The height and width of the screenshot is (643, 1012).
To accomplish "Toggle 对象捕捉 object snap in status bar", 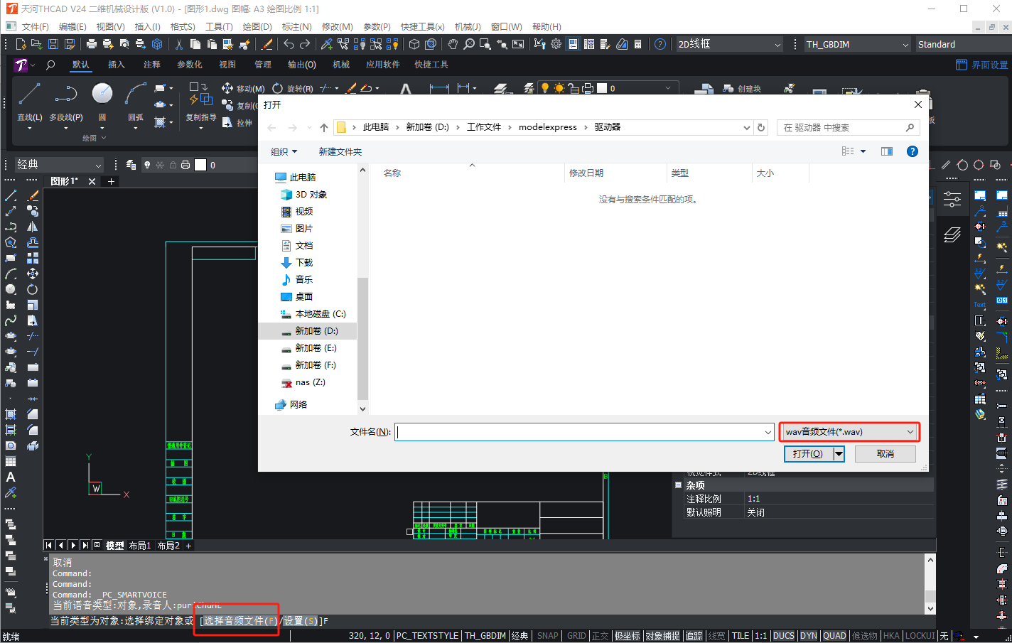I will pos(662,636).
